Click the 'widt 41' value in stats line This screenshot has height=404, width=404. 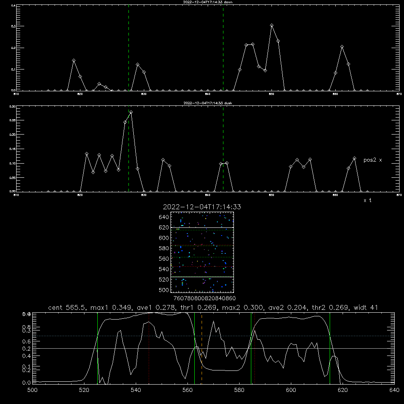click(x=366, y=307)
